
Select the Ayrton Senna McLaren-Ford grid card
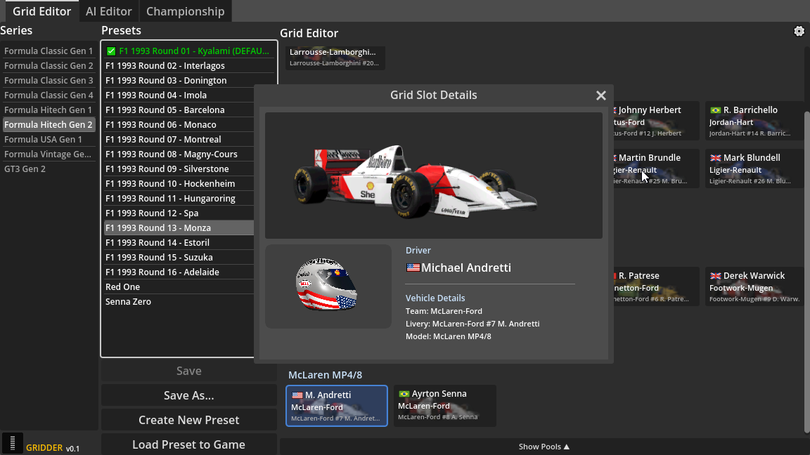[x=445, y=405]
